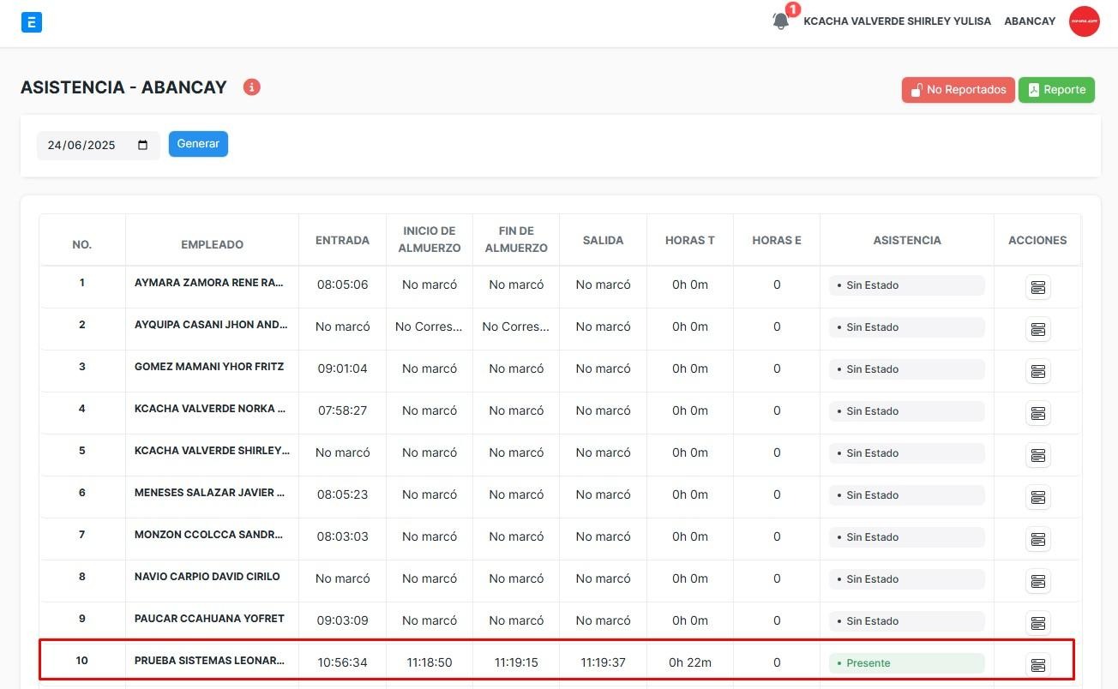
Task: Click the Presente status badge
Action: click(x=906, y=663)
